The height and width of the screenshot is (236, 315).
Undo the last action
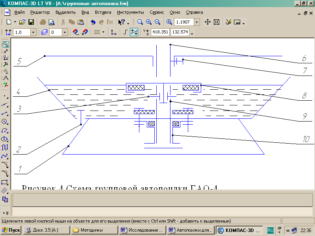point(93,22)
